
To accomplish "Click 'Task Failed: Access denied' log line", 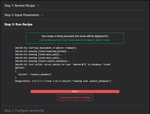I will [x=63, y=65].
